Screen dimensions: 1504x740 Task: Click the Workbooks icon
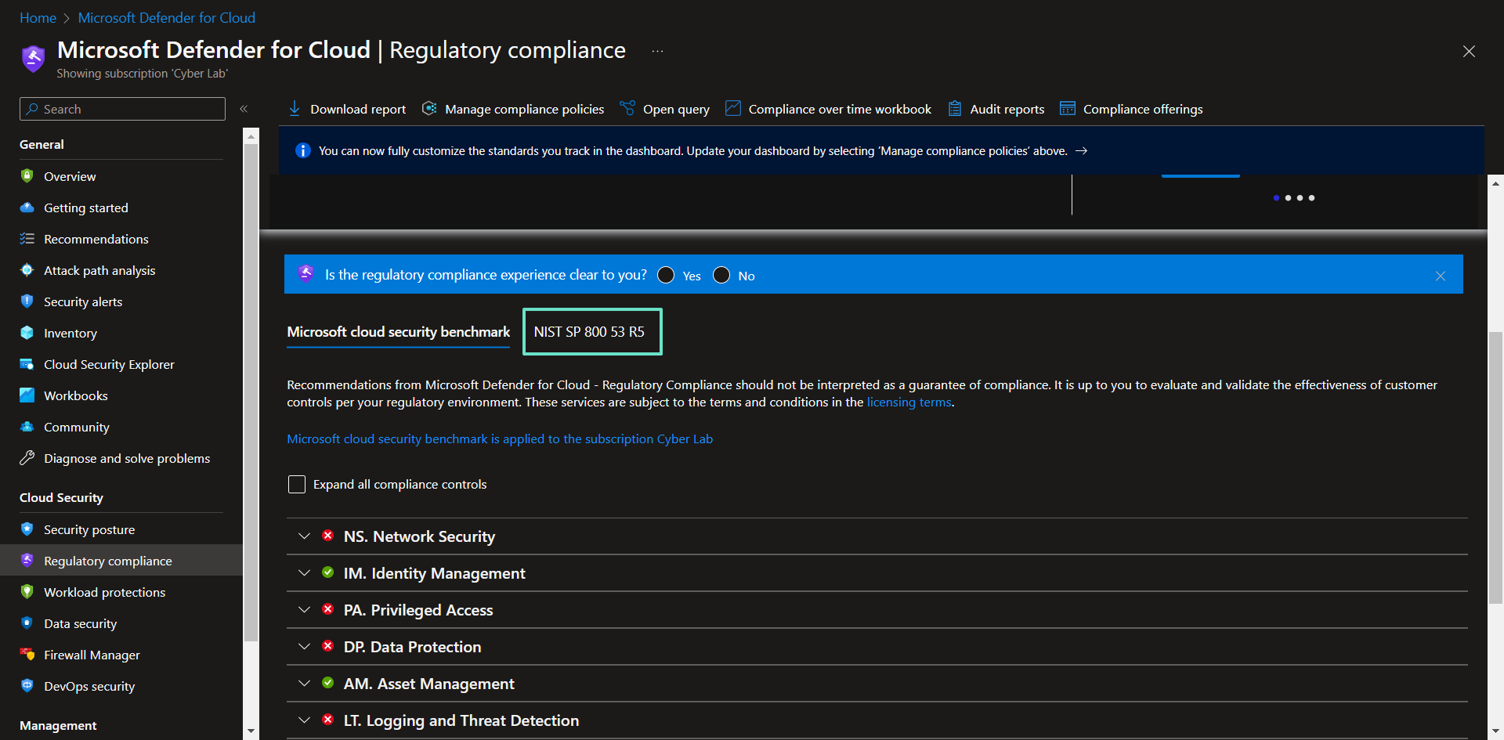[x=27, y=395]
